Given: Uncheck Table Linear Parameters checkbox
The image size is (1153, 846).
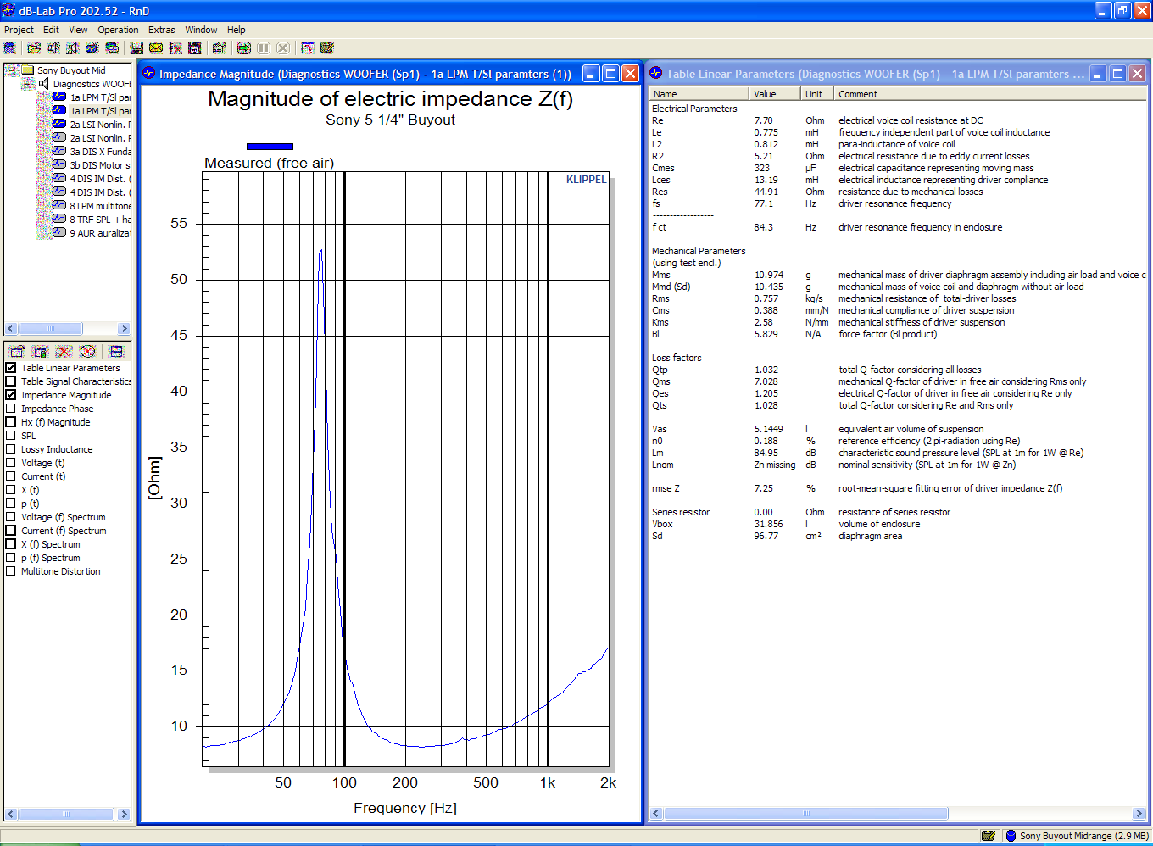Looking at the screenshot, I should [11, 368].
